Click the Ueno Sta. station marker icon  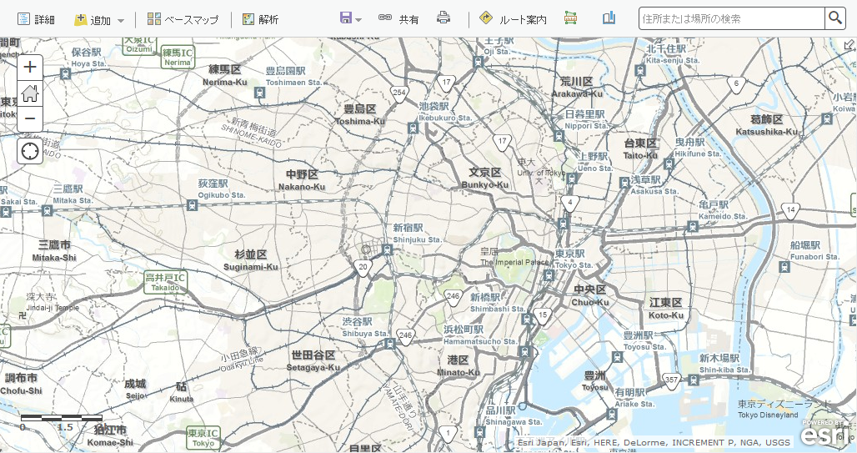point(572,179)
